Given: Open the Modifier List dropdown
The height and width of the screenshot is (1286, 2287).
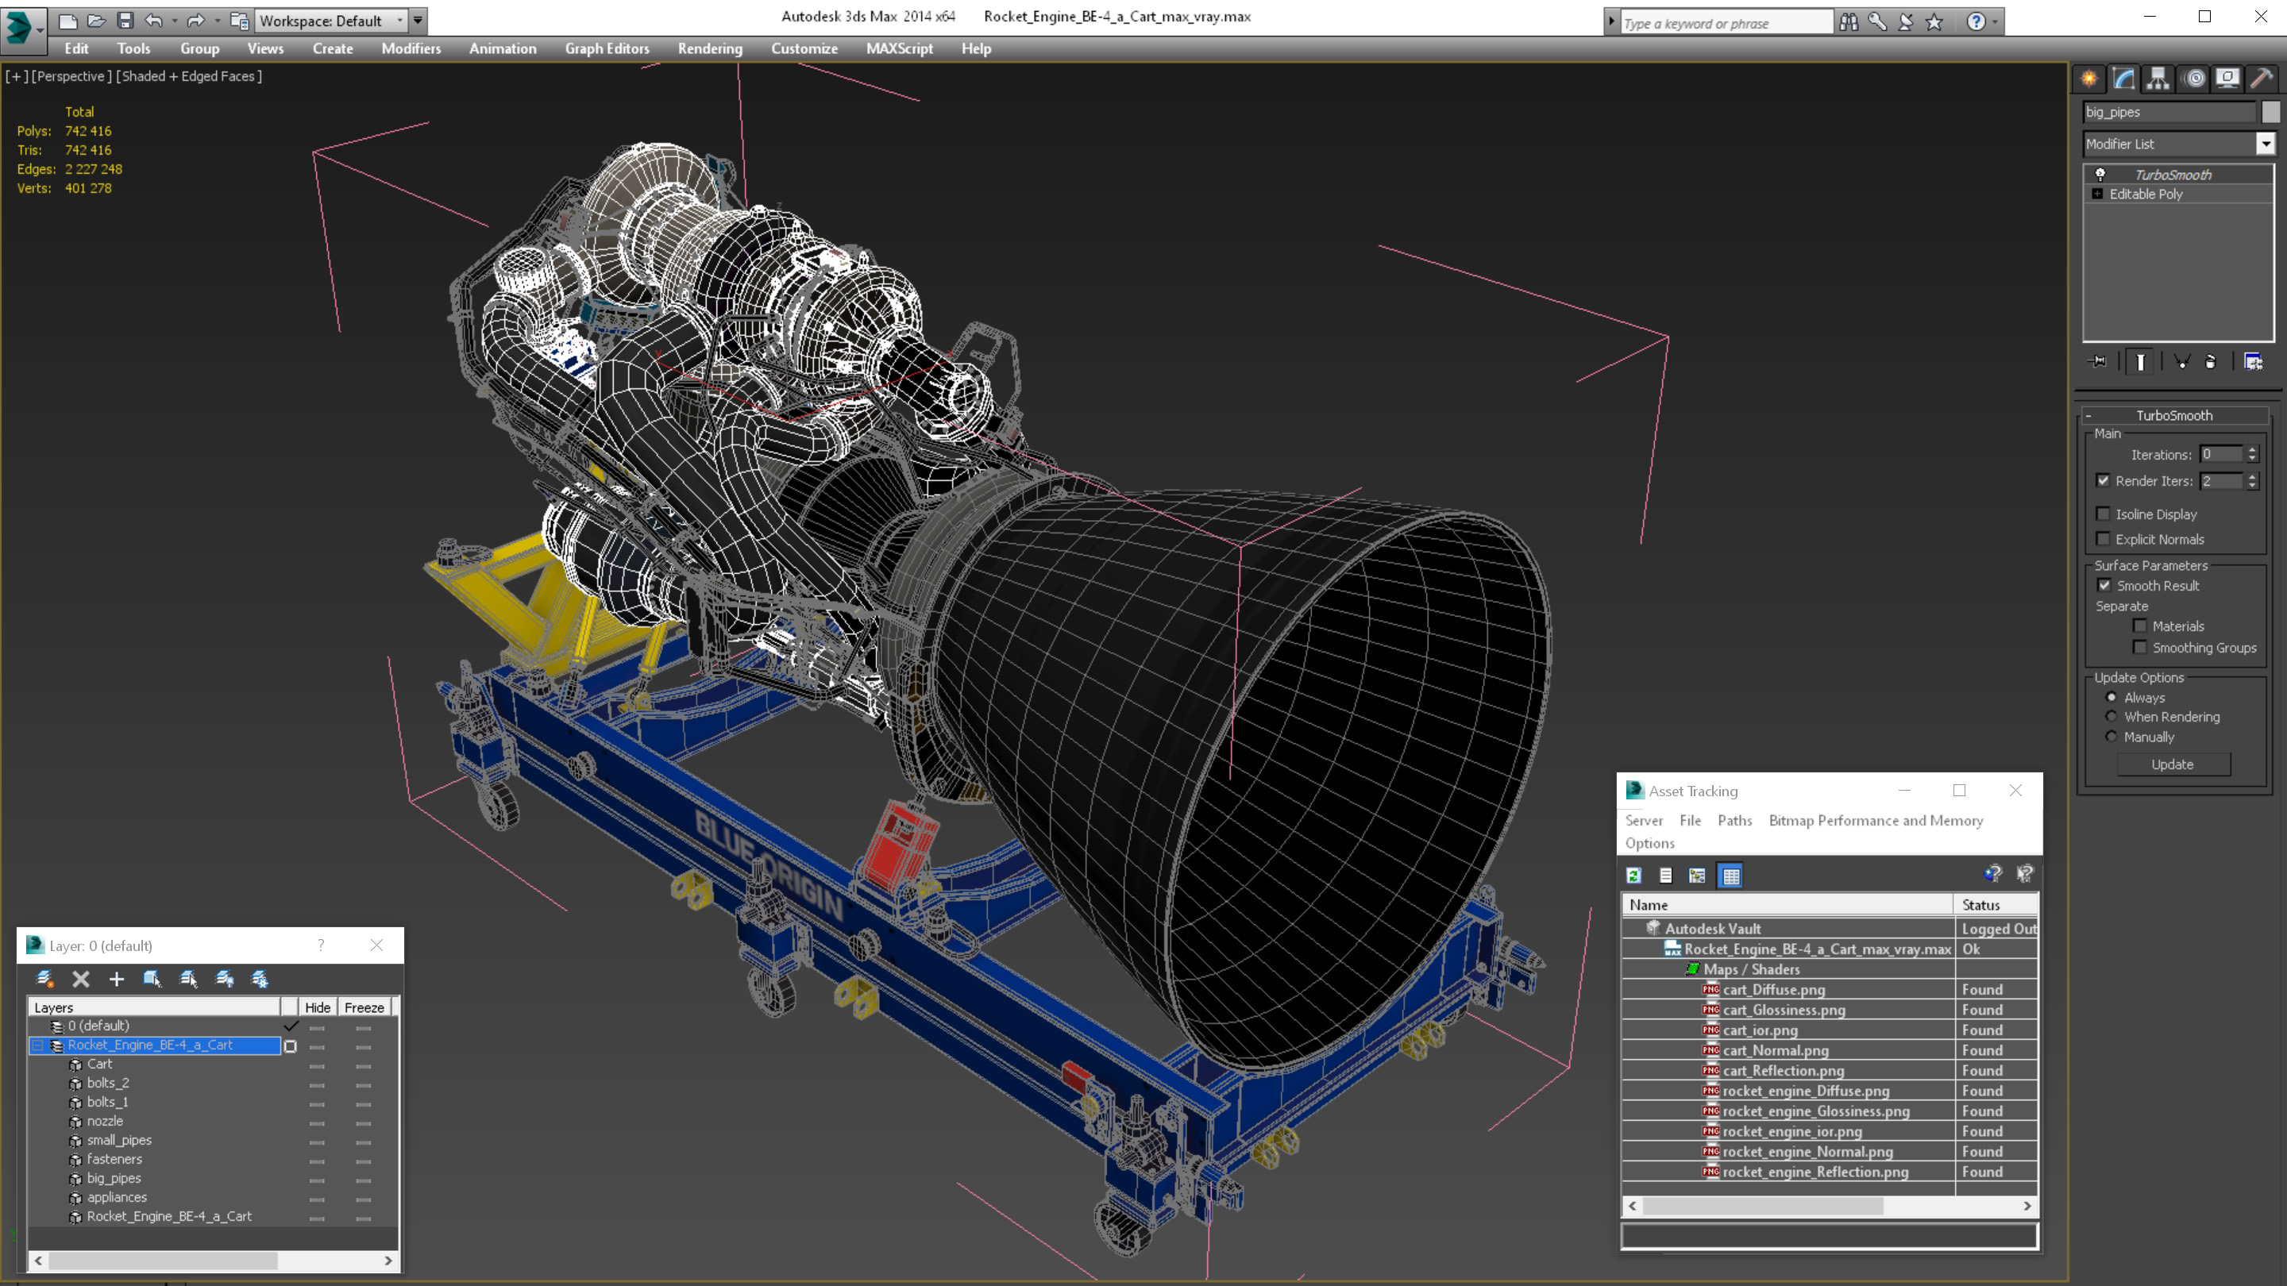Looking at the screenshot, I should 2266,144.
